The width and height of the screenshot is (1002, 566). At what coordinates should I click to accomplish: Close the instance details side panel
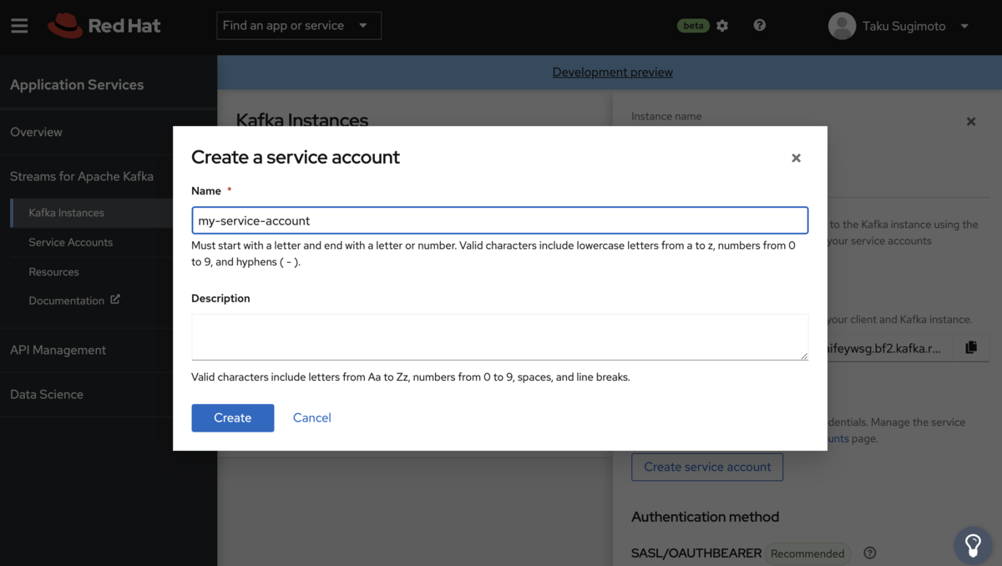click(971, 122)
